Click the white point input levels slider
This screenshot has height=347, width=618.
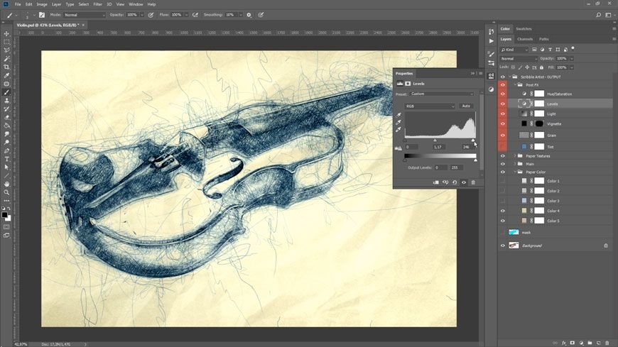tap(474, 141)
